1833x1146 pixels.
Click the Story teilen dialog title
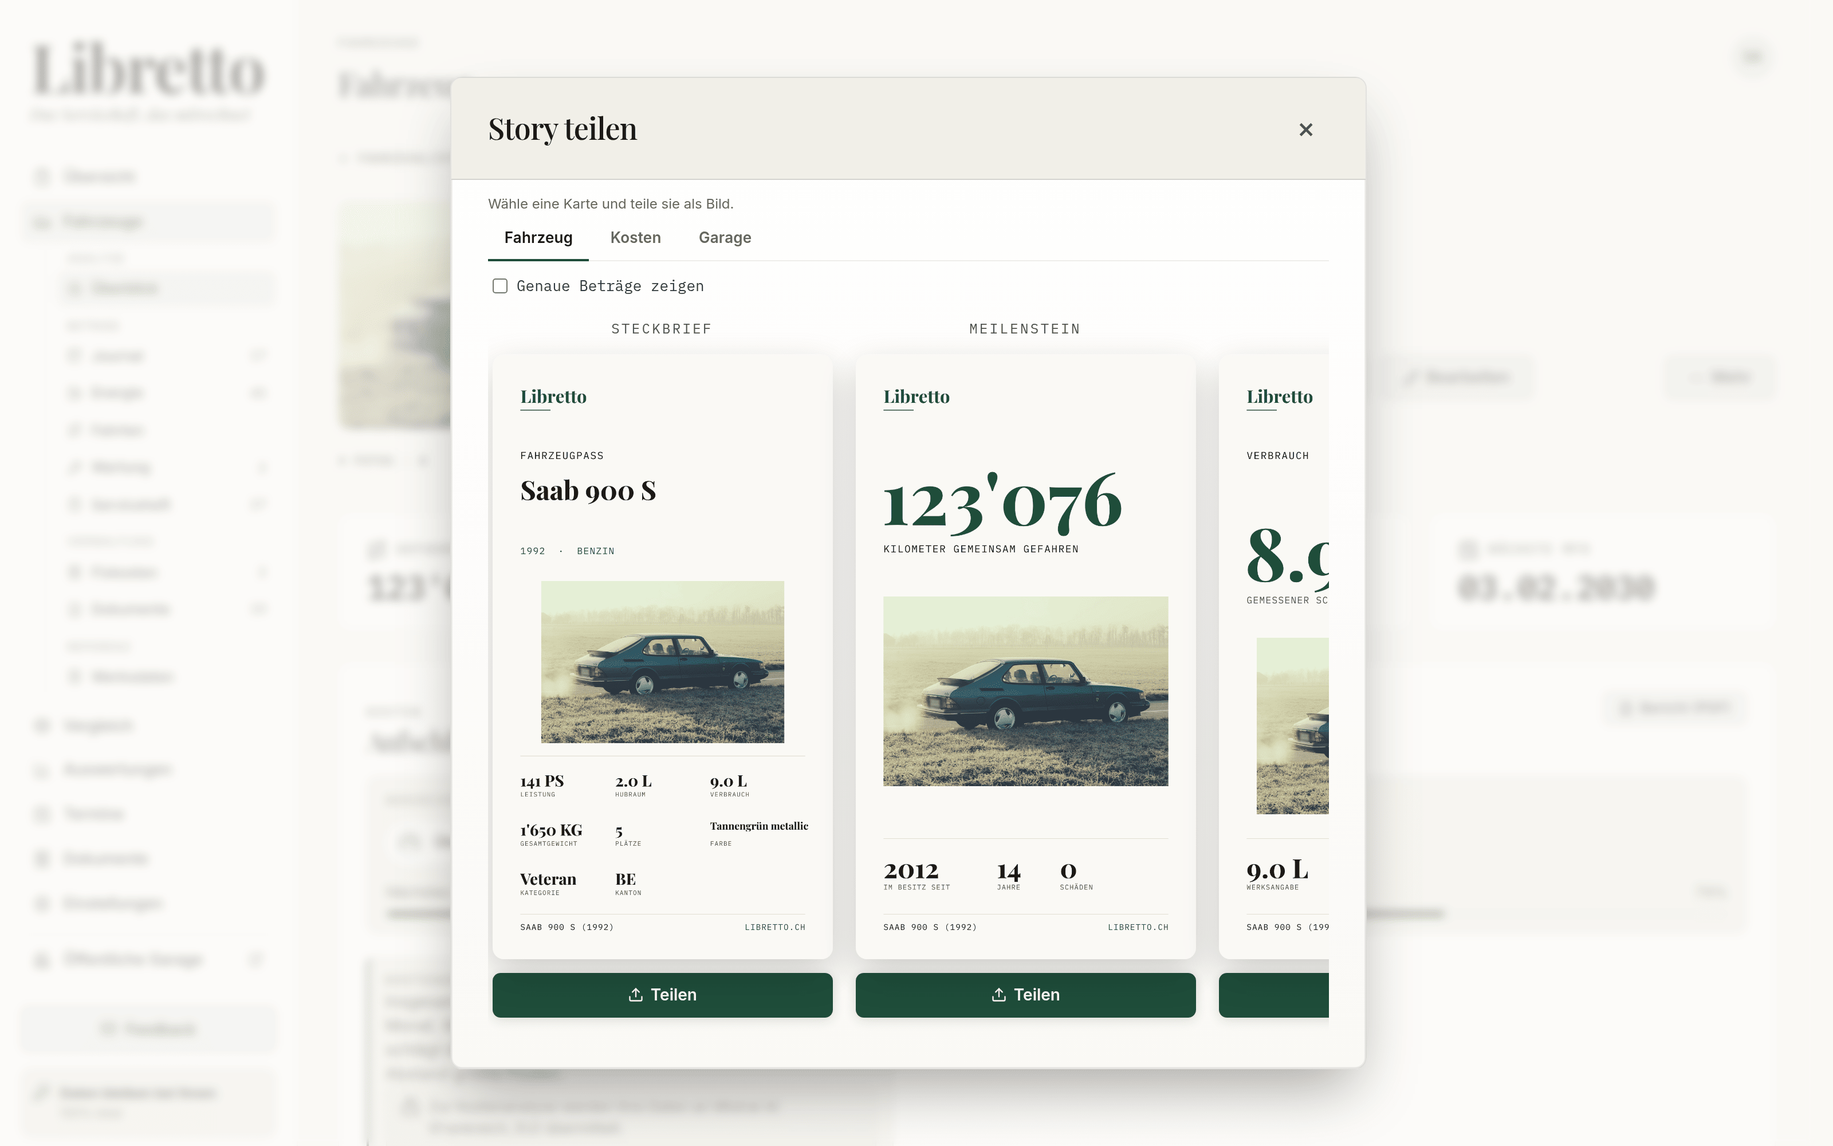pyautogui.click(x=562, y=129)
